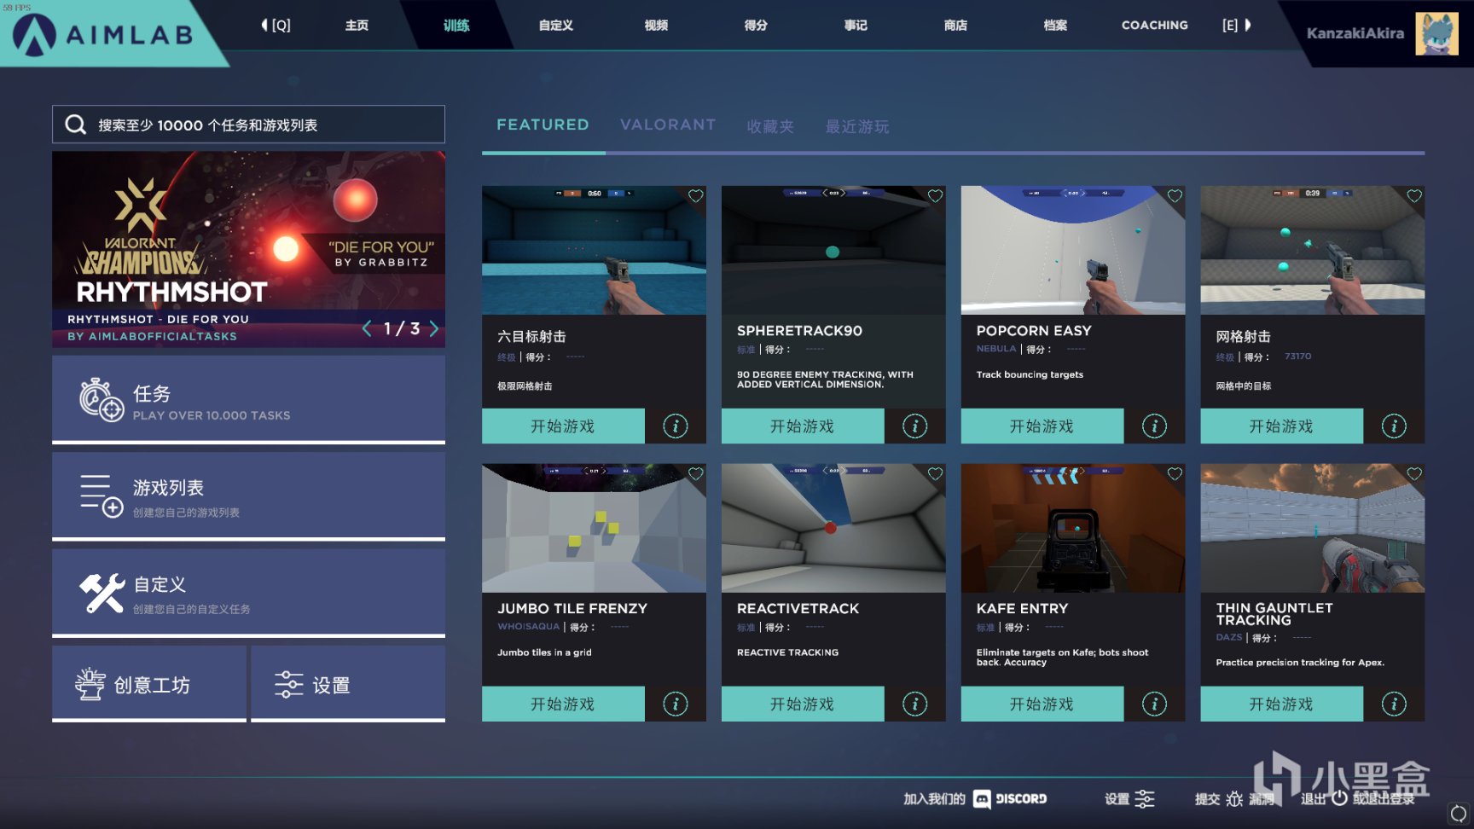Viewport: 1474px width, 829px height.
Task: Switch to the 最近游玩 recent tab
Action: (x=857, y=126)
